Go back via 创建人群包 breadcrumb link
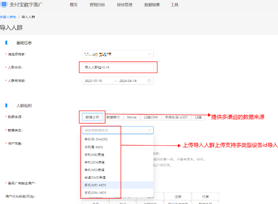The height and width of the screenshot is (204, 278). [x=8, y=17]
